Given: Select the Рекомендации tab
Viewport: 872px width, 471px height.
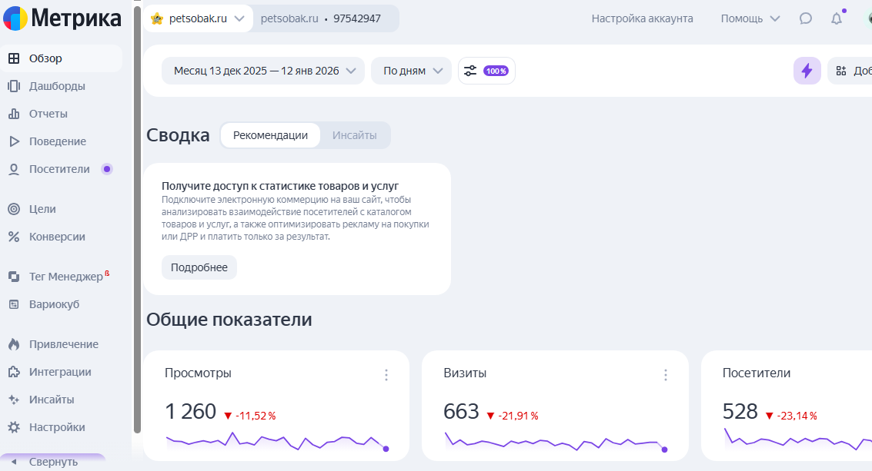Looking at the screenshot, I should pos(270,135).
